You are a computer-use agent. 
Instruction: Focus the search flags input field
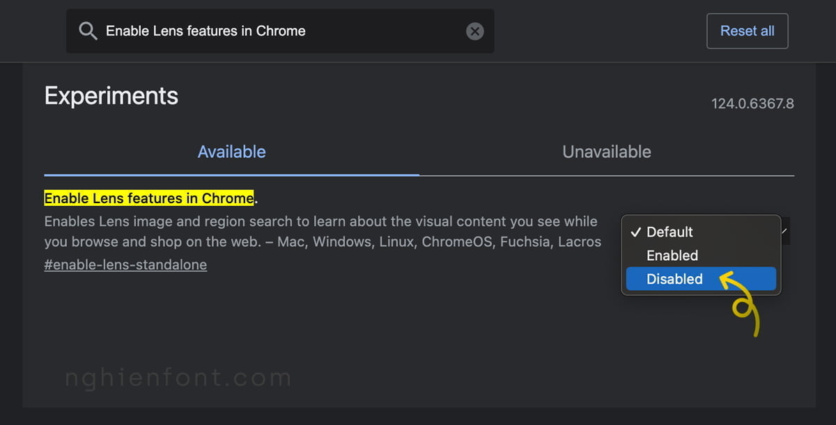pos(280,31)
